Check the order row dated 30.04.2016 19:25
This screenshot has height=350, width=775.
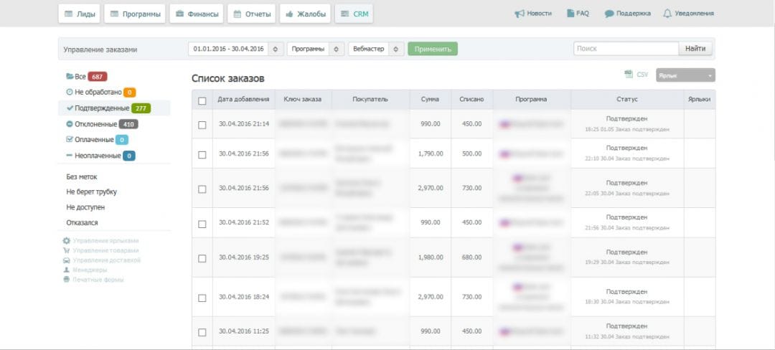202,258
